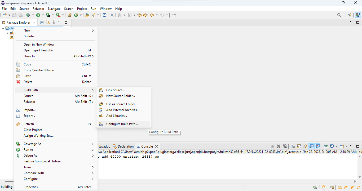Select Export... in context menu
Viewport: 362px width, 191px height.
point(55,116)
